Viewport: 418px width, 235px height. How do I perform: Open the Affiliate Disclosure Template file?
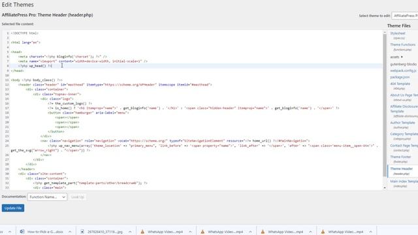[404, 109]
